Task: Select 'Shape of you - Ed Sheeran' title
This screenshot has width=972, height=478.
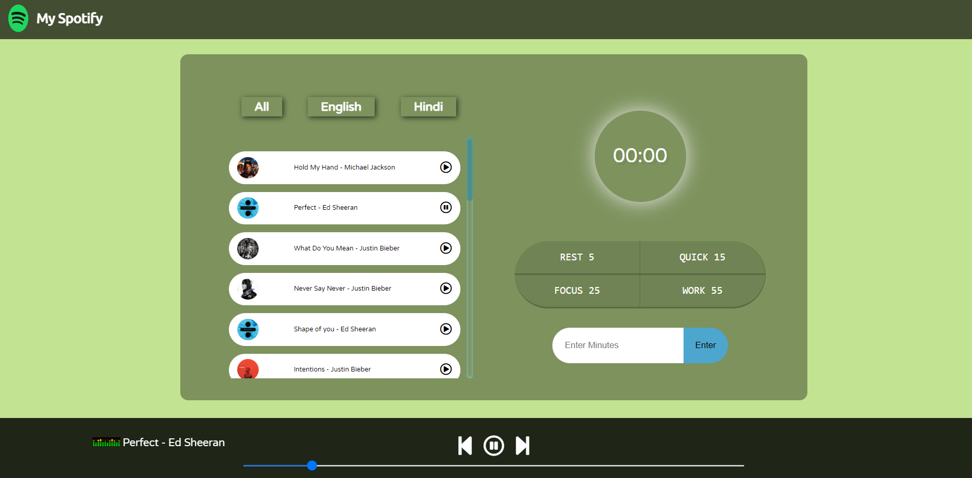Action: pos(334,329)
